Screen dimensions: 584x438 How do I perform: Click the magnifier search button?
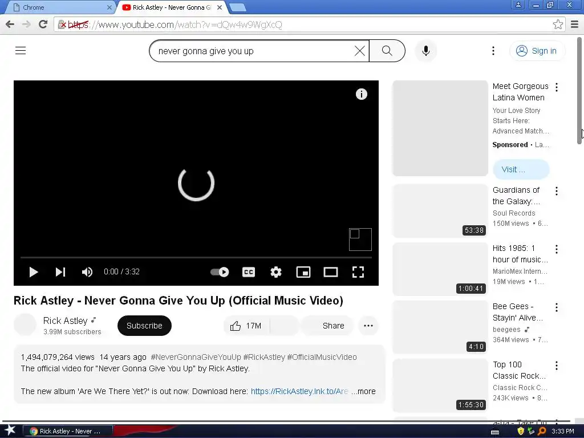[387, 51]
